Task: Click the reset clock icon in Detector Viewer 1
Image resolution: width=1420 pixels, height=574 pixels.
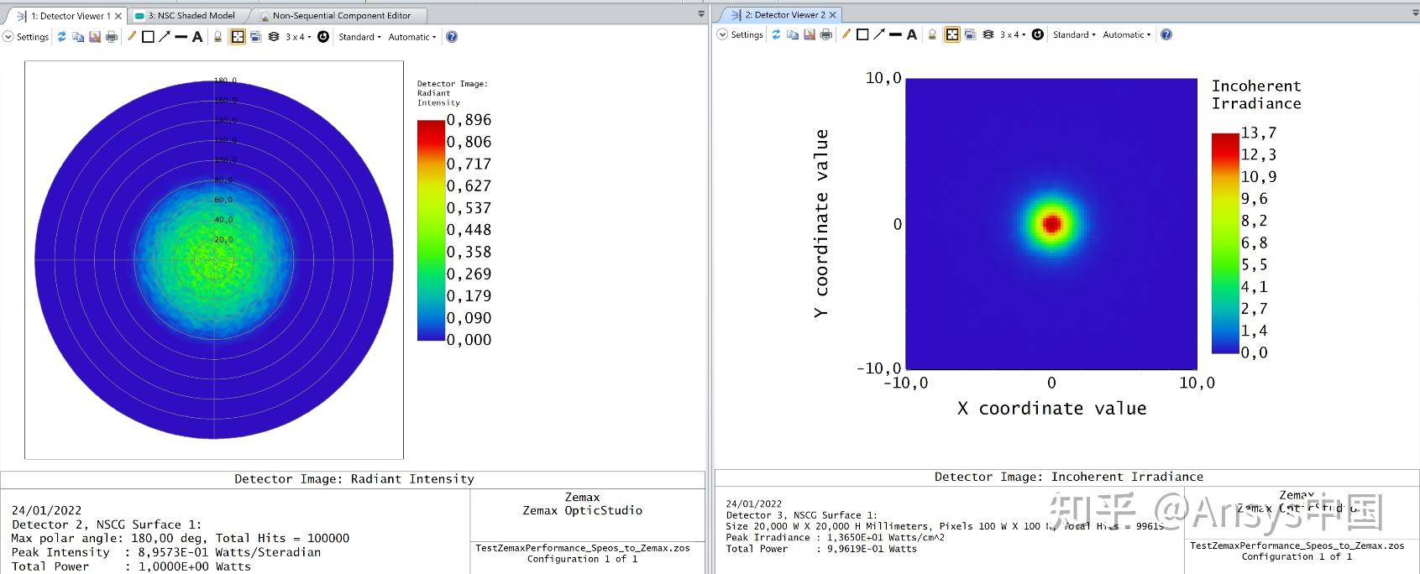Action: pos(323,37)
